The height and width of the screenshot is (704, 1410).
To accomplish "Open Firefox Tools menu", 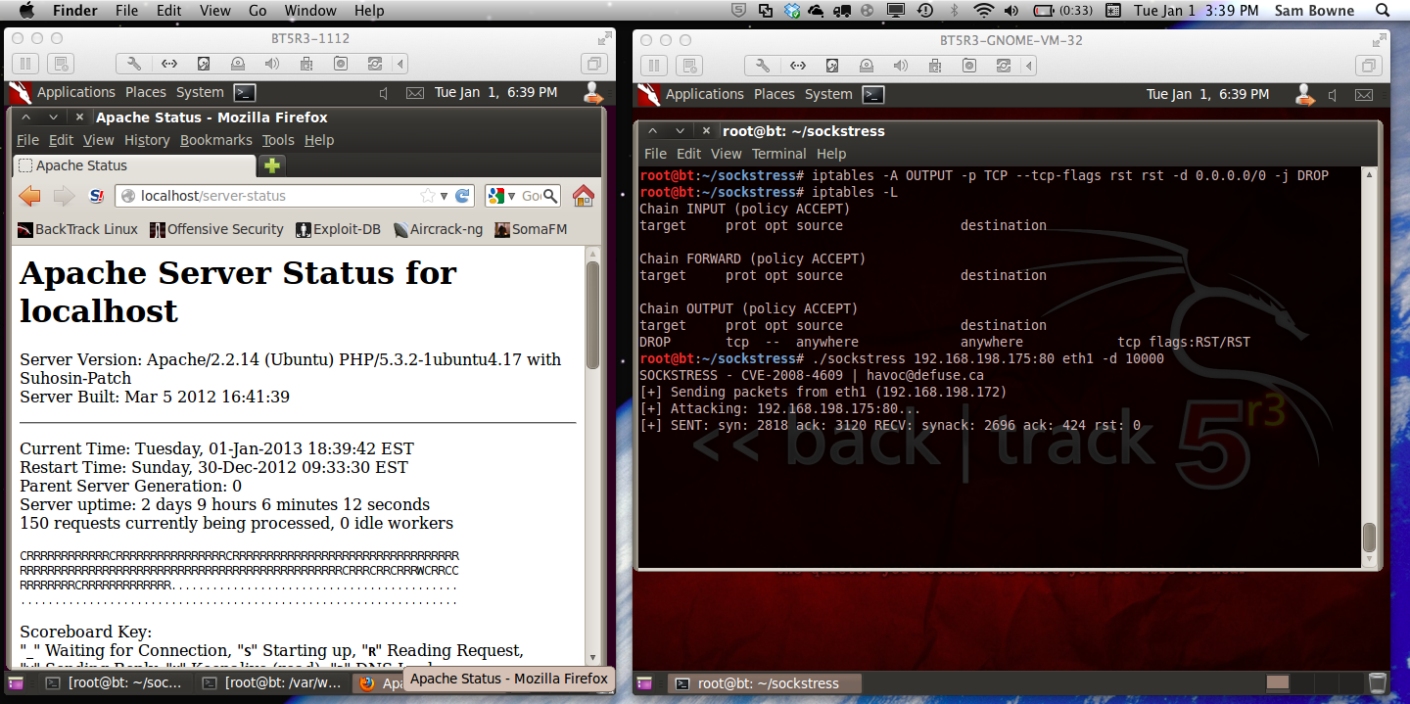I will 278,140.
